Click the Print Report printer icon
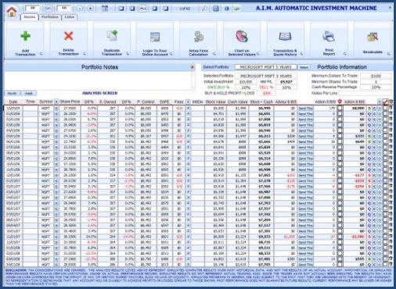Screen dimensions: 396x289 point(329,36)
